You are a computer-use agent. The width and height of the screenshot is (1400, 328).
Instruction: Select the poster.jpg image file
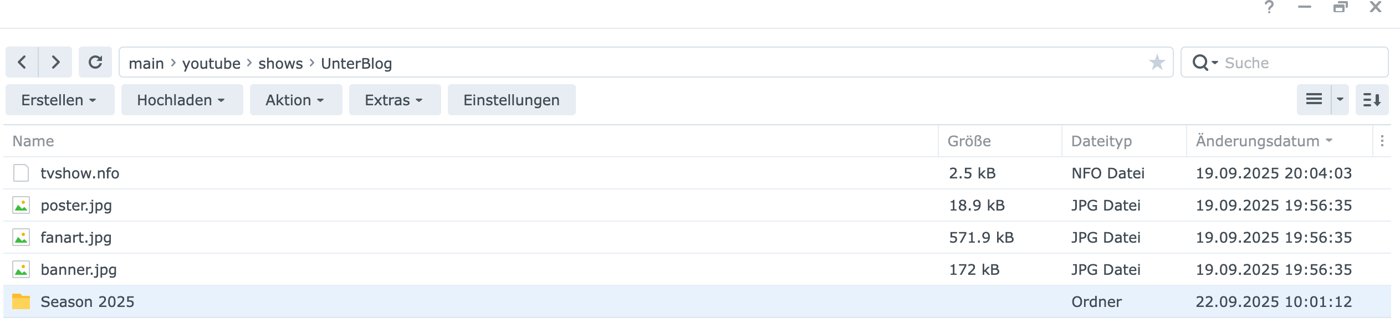(76, 206)
